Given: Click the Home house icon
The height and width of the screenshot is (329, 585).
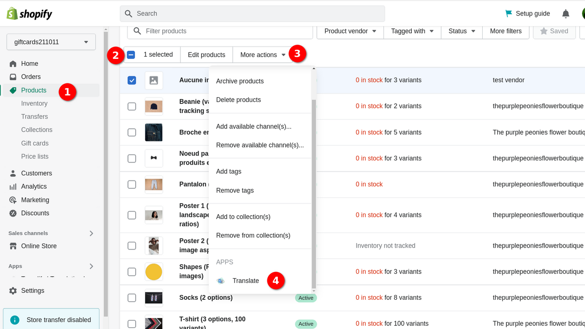Looking at the screenshot, I should pos(13,64).
